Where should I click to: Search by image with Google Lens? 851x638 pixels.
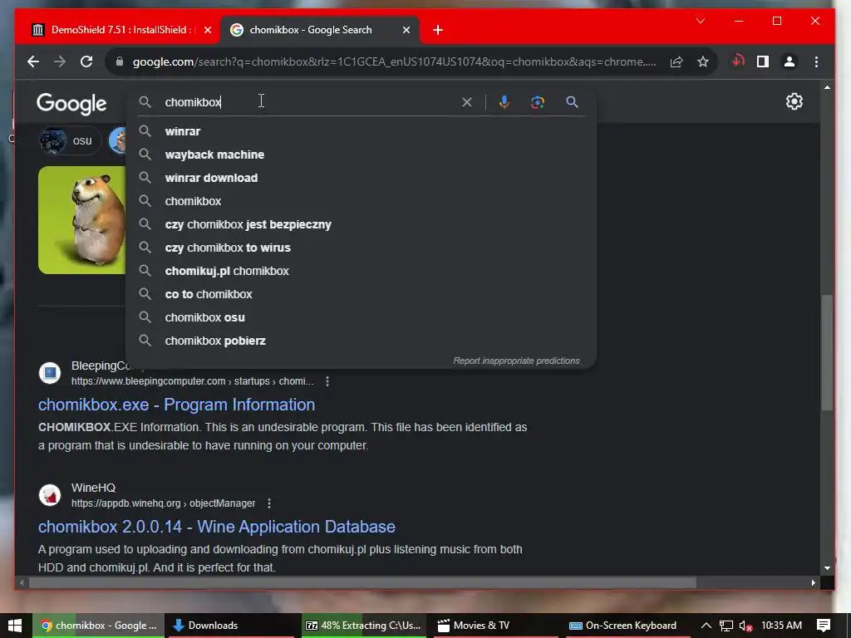(538, 102)
